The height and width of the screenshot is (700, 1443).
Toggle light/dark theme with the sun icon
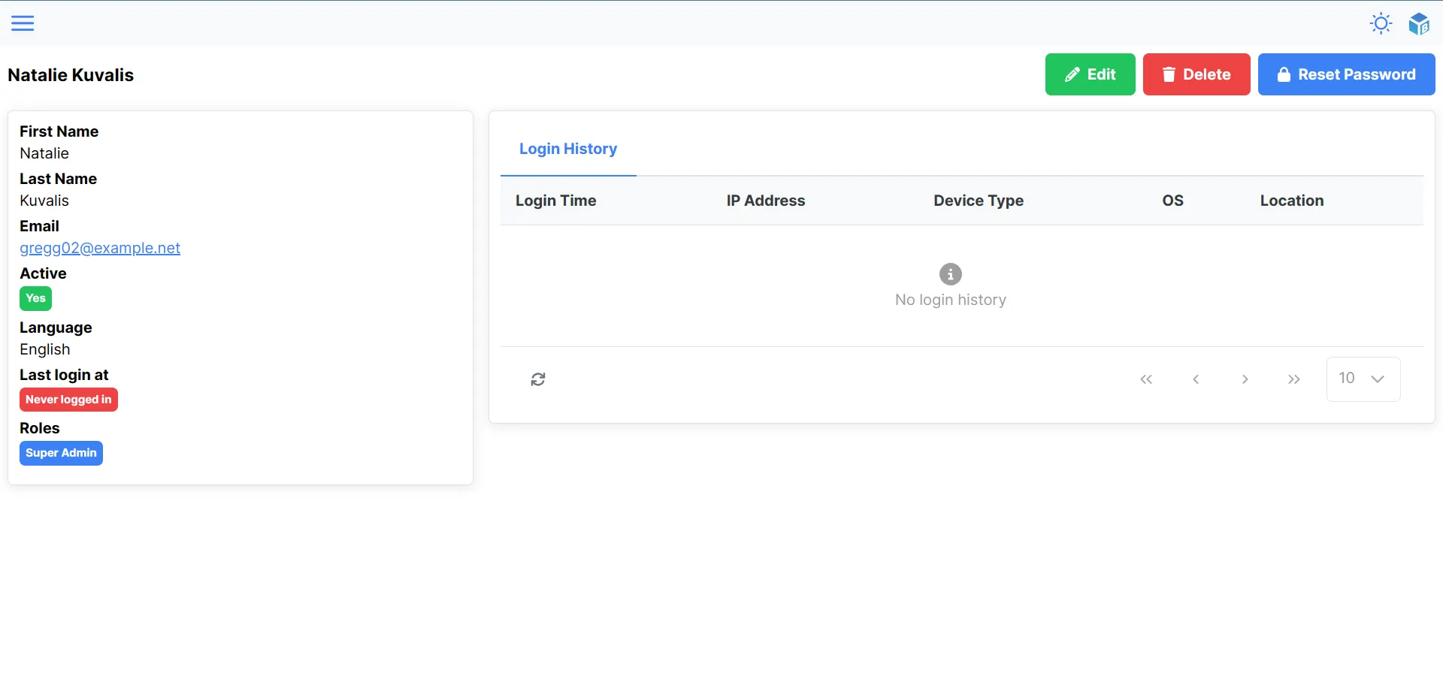point(1381,23)
